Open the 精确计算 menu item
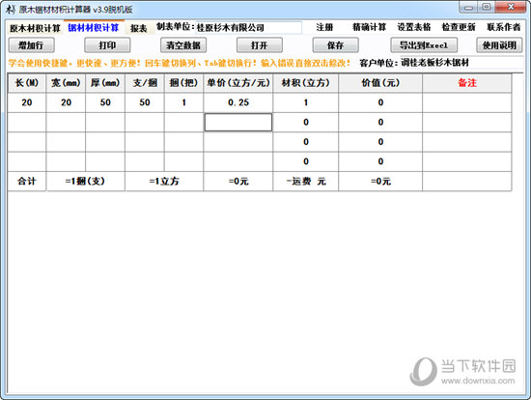Screen dimensions: 531x400 370,27
